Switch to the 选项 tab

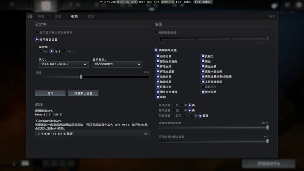58,16
